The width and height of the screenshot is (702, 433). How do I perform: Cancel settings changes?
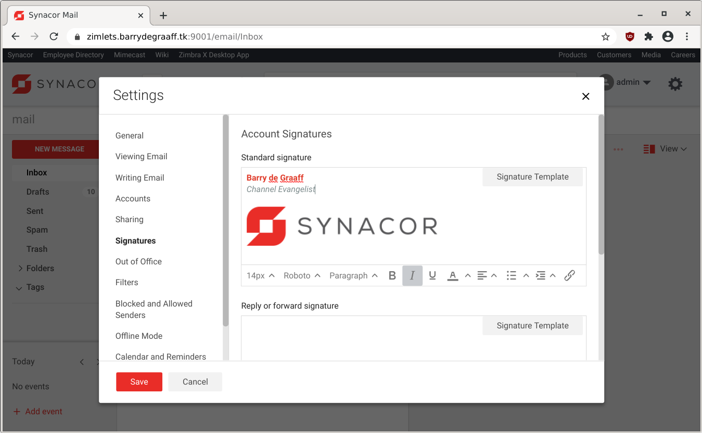tap(195, 381)
